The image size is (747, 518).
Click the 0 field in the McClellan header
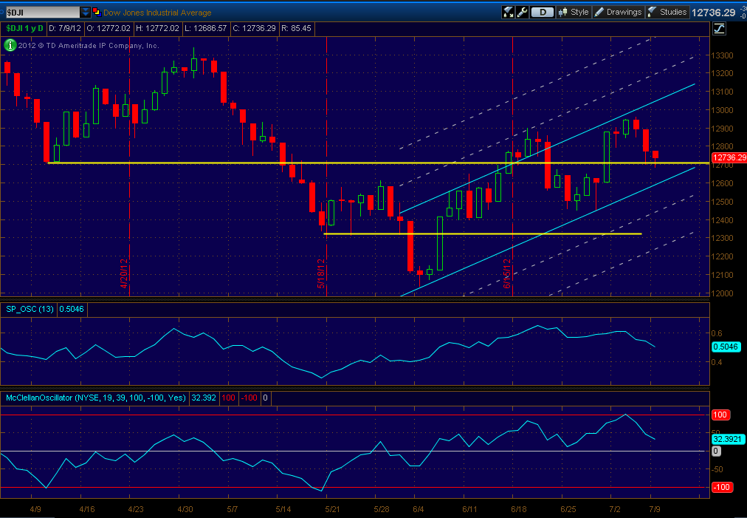(x=265, y=398)
